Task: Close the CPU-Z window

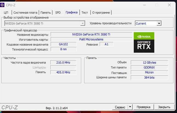Action: [169, 5]
